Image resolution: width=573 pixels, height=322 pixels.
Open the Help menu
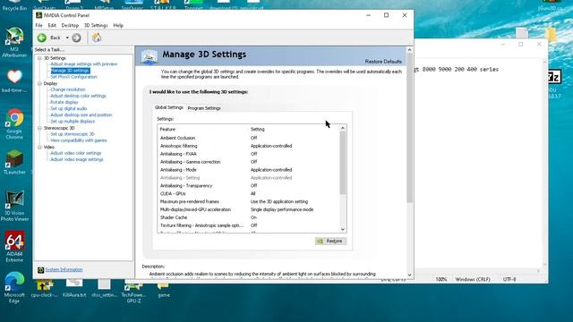(x=118, y=26)
